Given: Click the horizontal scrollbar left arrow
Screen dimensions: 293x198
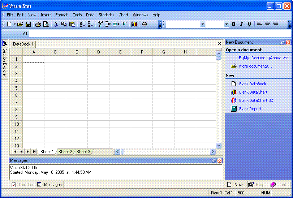Looking at the screenshot, I should click(117, 152).
